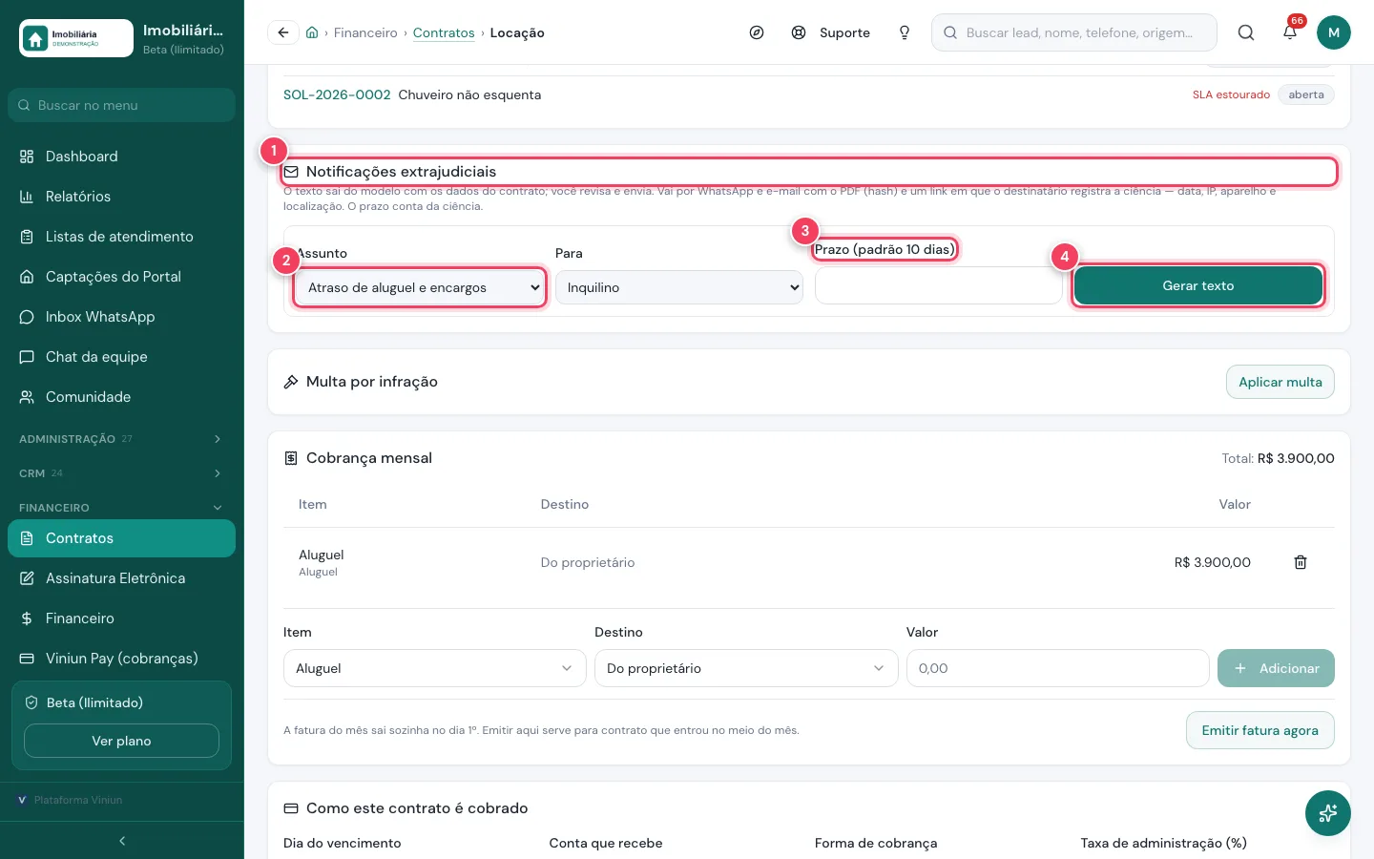Go back using the arrow button
1374x859 pixels.
tap(282, 32)
